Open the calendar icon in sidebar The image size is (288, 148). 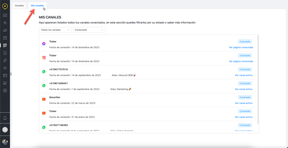tap(5, 38)
